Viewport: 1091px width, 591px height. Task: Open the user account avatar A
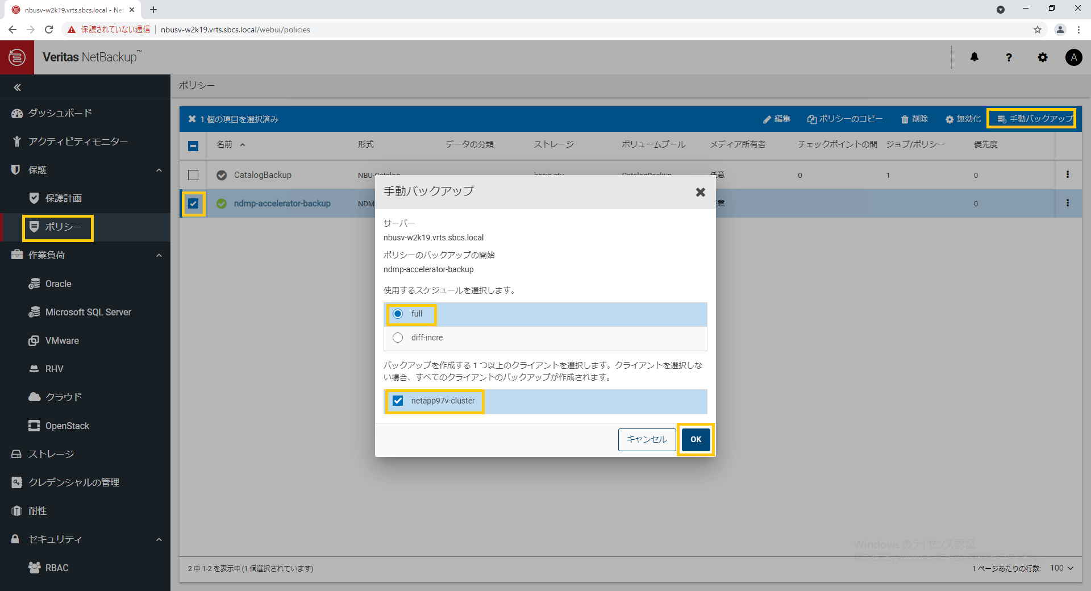pos(1073,57)
